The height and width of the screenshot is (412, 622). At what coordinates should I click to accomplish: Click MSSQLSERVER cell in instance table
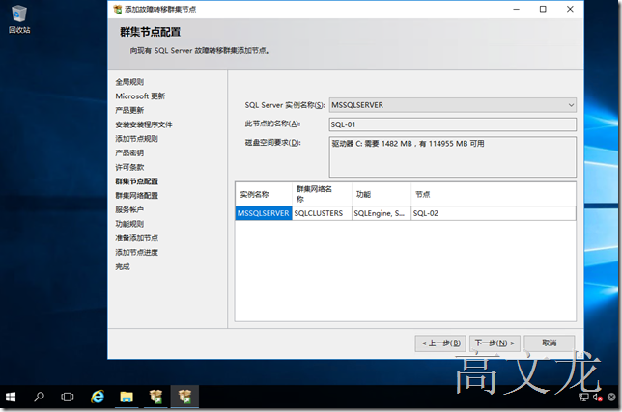click(264, 213)
